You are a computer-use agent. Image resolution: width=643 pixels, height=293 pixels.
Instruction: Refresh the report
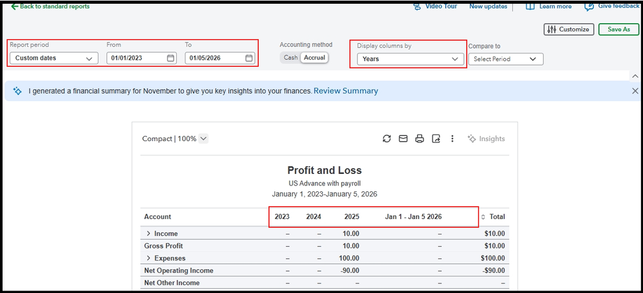point(387,138)
